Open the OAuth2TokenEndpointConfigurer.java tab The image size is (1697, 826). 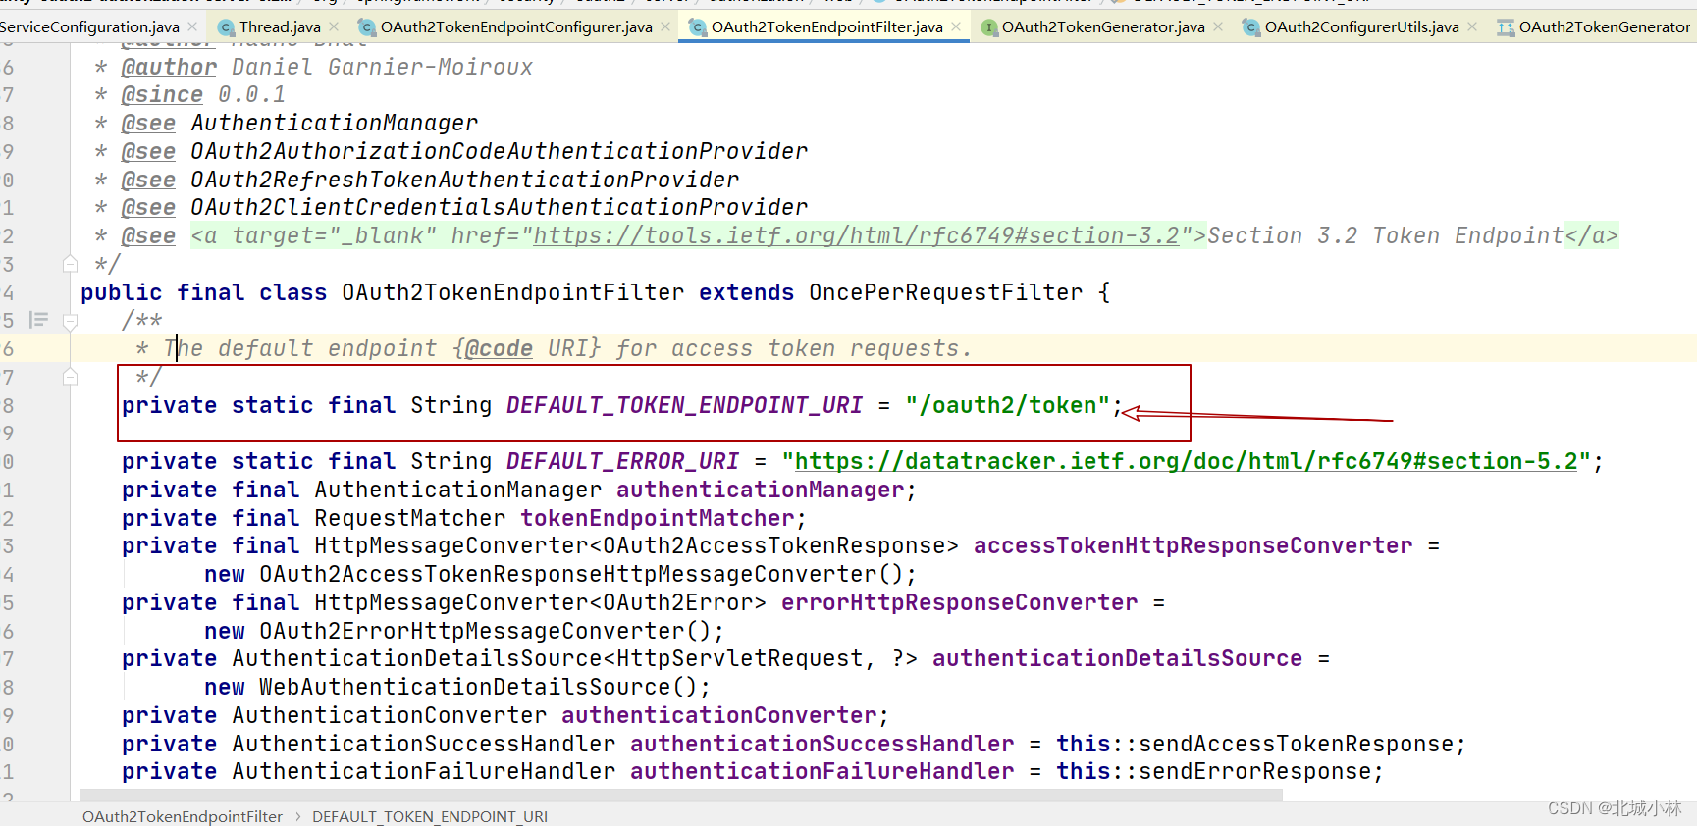pyautogui.click(x=515, y=27)
